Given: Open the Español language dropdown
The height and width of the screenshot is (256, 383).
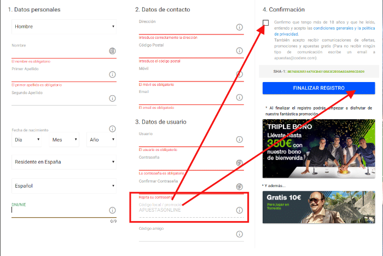Looking at the screenshot, I should tap(64, 186).
